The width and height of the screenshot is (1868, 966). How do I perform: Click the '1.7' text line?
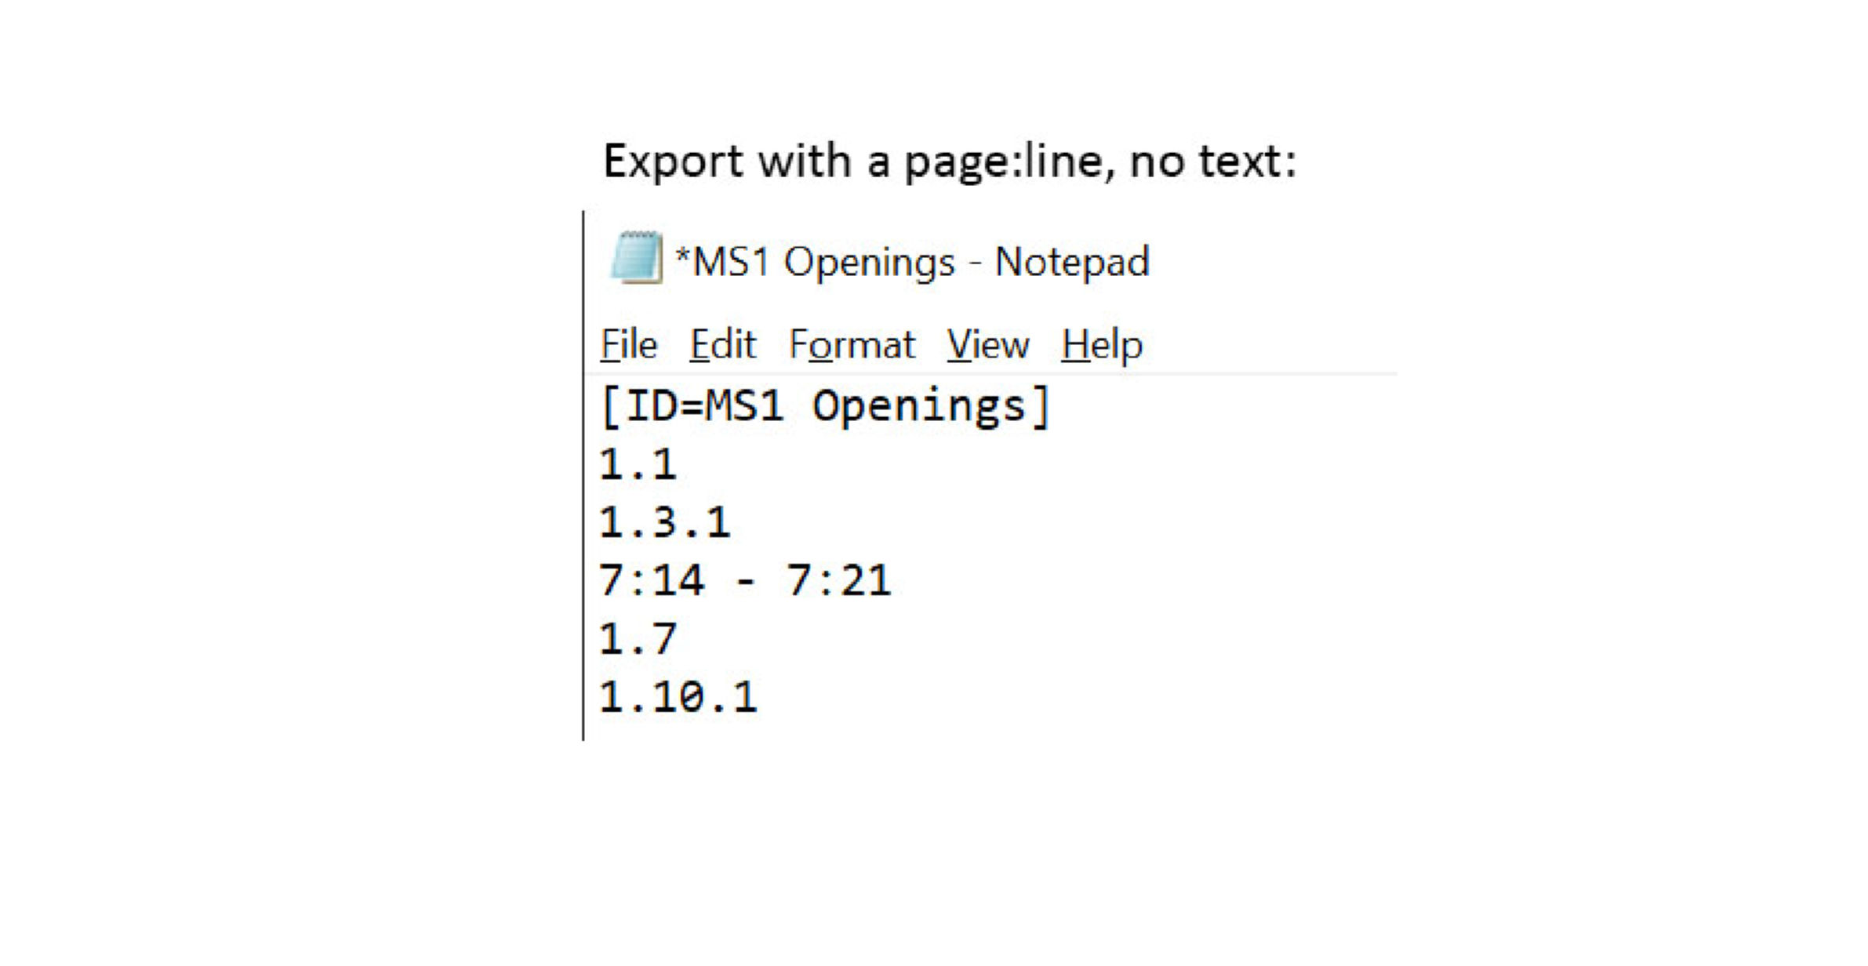pos(638,639)
